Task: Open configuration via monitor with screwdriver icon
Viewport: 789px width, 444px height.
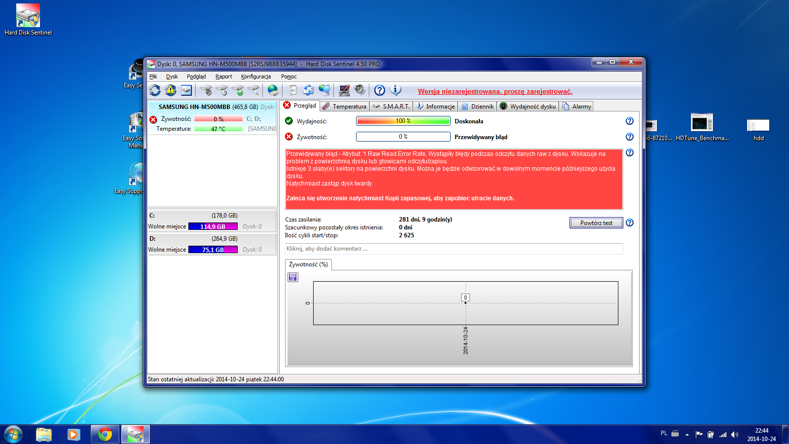Action: click(x=344, y=90)
